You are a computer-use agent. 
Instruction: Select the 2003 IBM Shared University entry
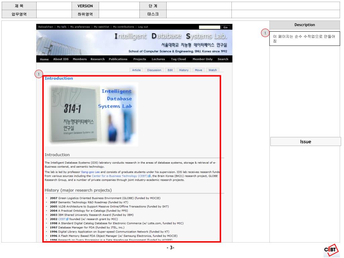(x=91, y=215)
